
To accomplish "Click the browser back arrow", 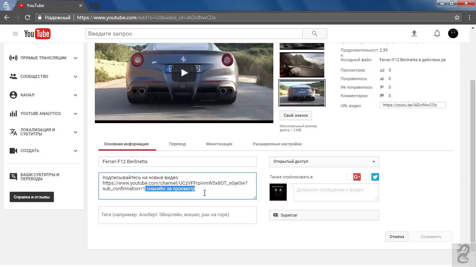I will coord(7,17).
